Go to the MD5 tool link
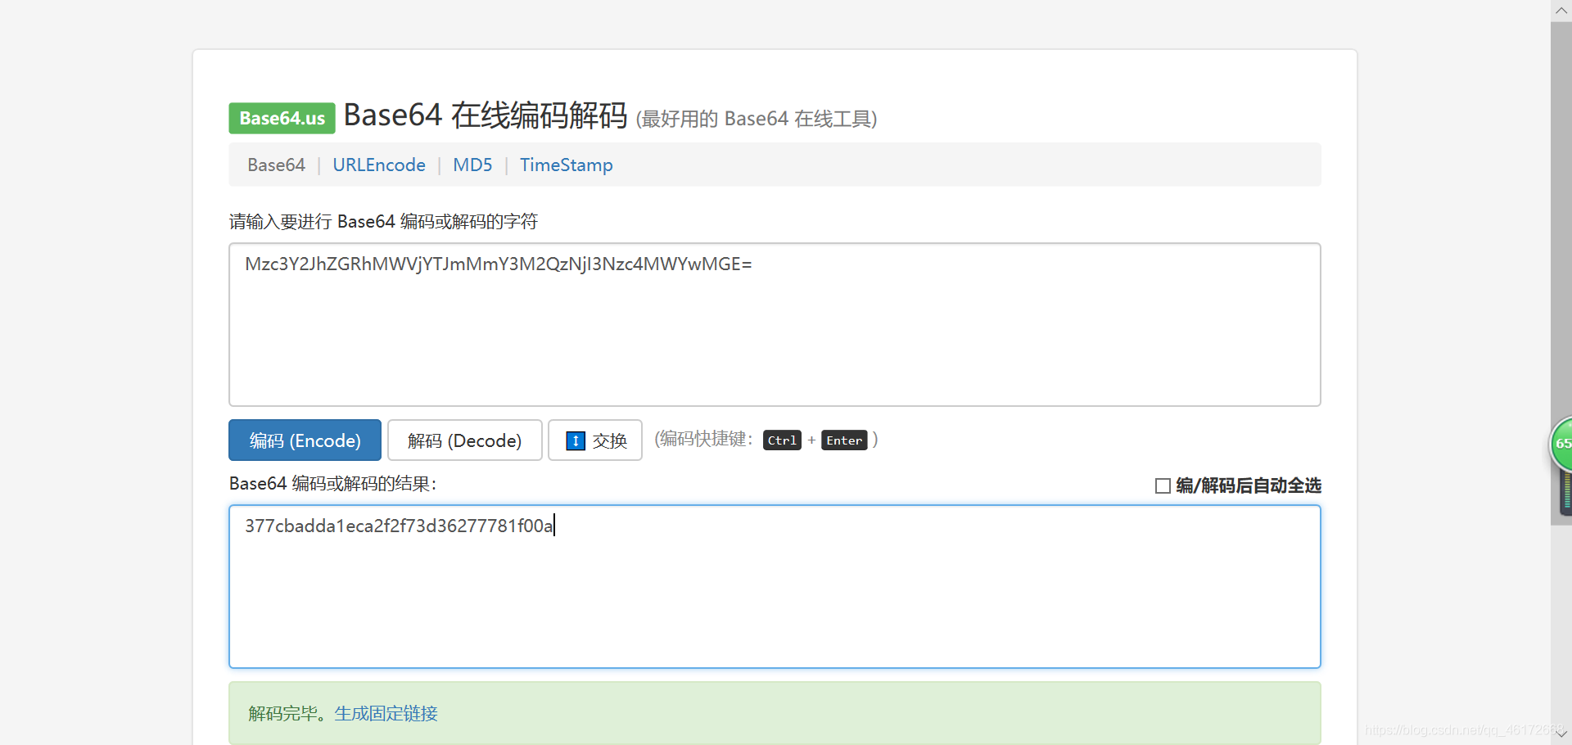This screenshot has height=745, width=1572. tap(472, 165)
